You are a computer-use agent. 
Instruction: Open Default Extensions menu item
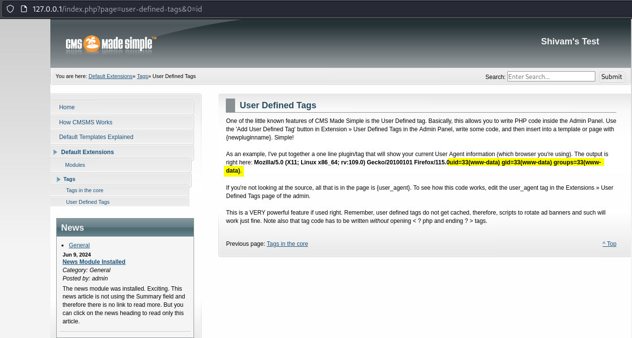[122, 152]
